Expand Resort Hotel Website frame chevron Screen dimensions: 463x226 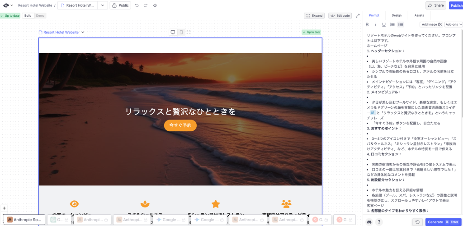(83, 32)
